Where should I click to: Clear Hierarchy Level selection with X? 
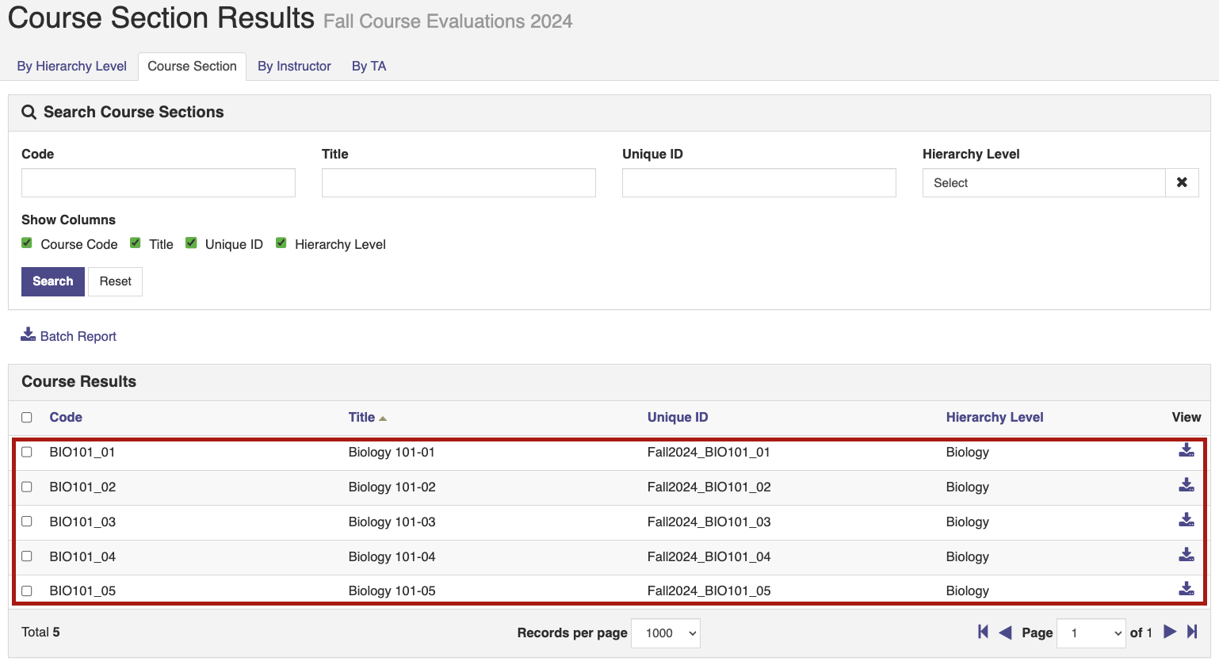1182,182
